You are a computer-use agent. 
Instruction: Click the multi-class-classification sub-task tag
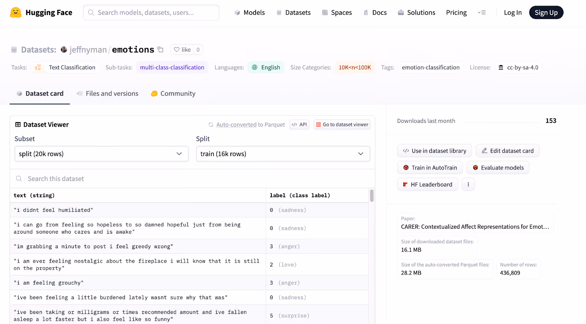[x=172, y=67]
